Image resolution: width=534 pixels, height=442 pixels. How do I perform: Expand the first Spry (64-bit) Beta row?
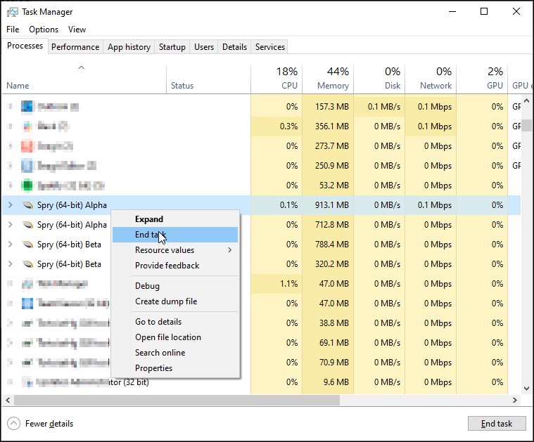coord(10,245)
